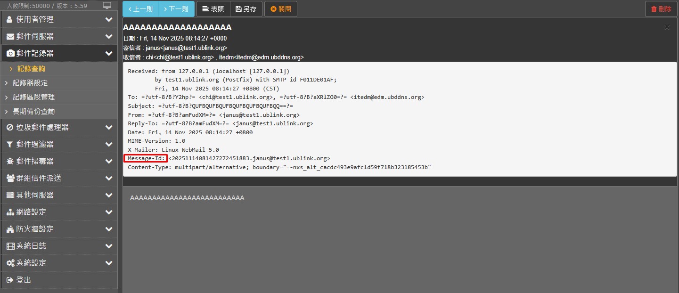Click the logout icon next to 登出
This screenshot has width=679, height=293.
point(10,280)
